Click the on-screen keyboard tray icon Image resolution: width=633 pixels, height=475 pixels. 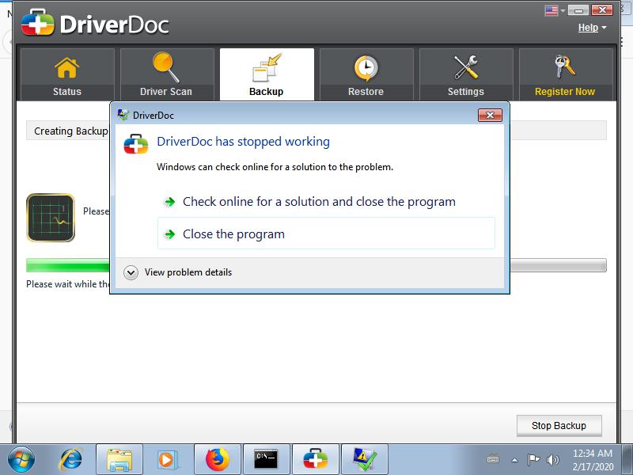coord(493,460)
